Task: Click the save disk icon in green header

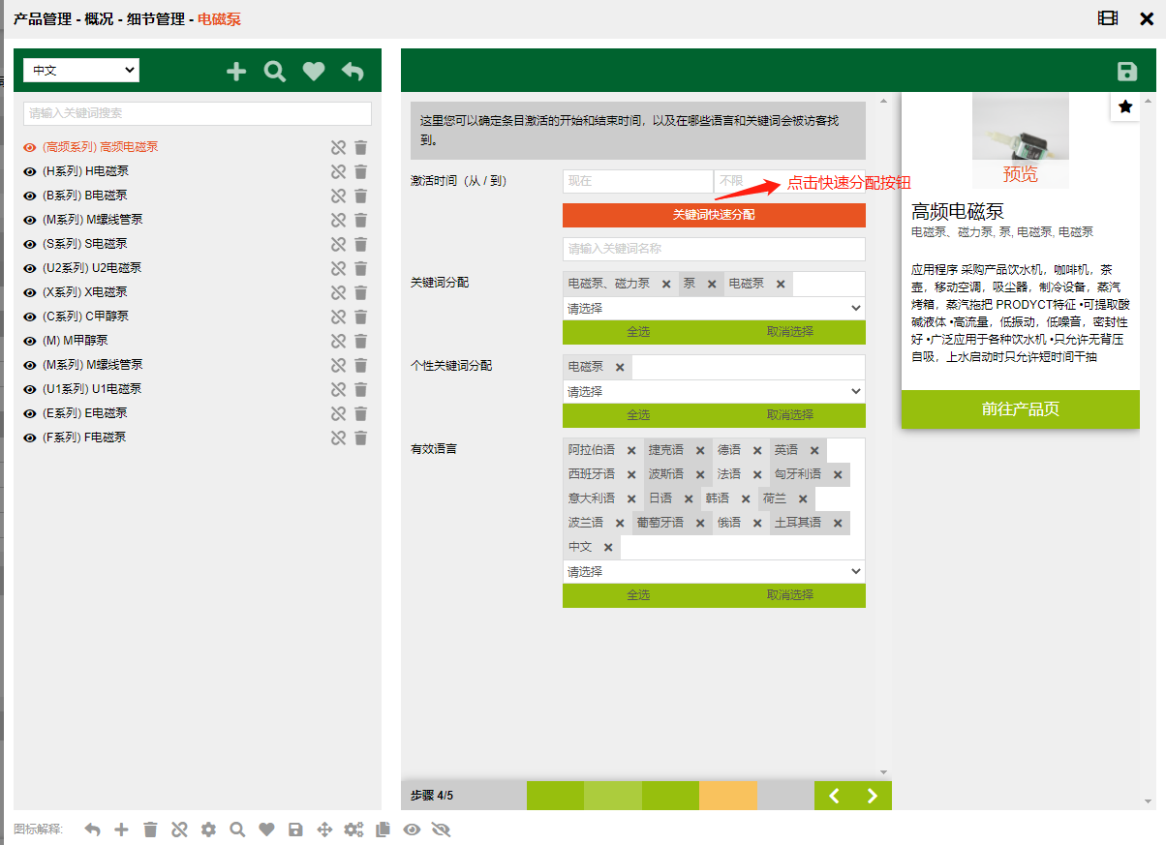Action: tap(1126, 72)
